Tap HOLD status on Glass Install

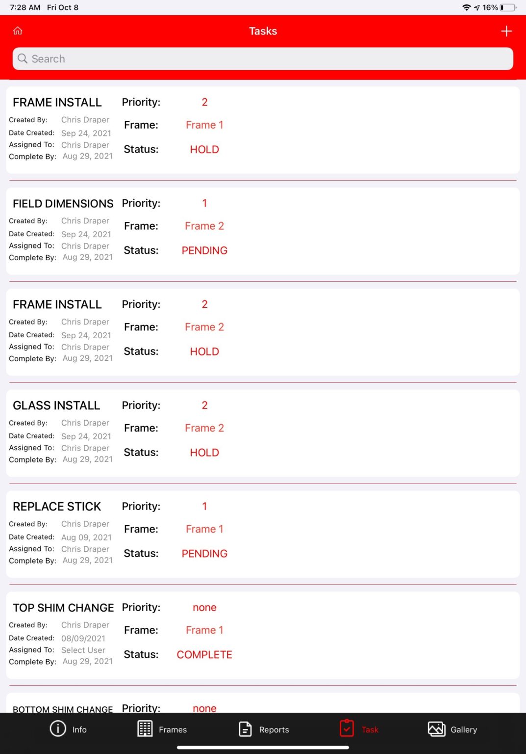pyautogui.click(x=204, y=453)
